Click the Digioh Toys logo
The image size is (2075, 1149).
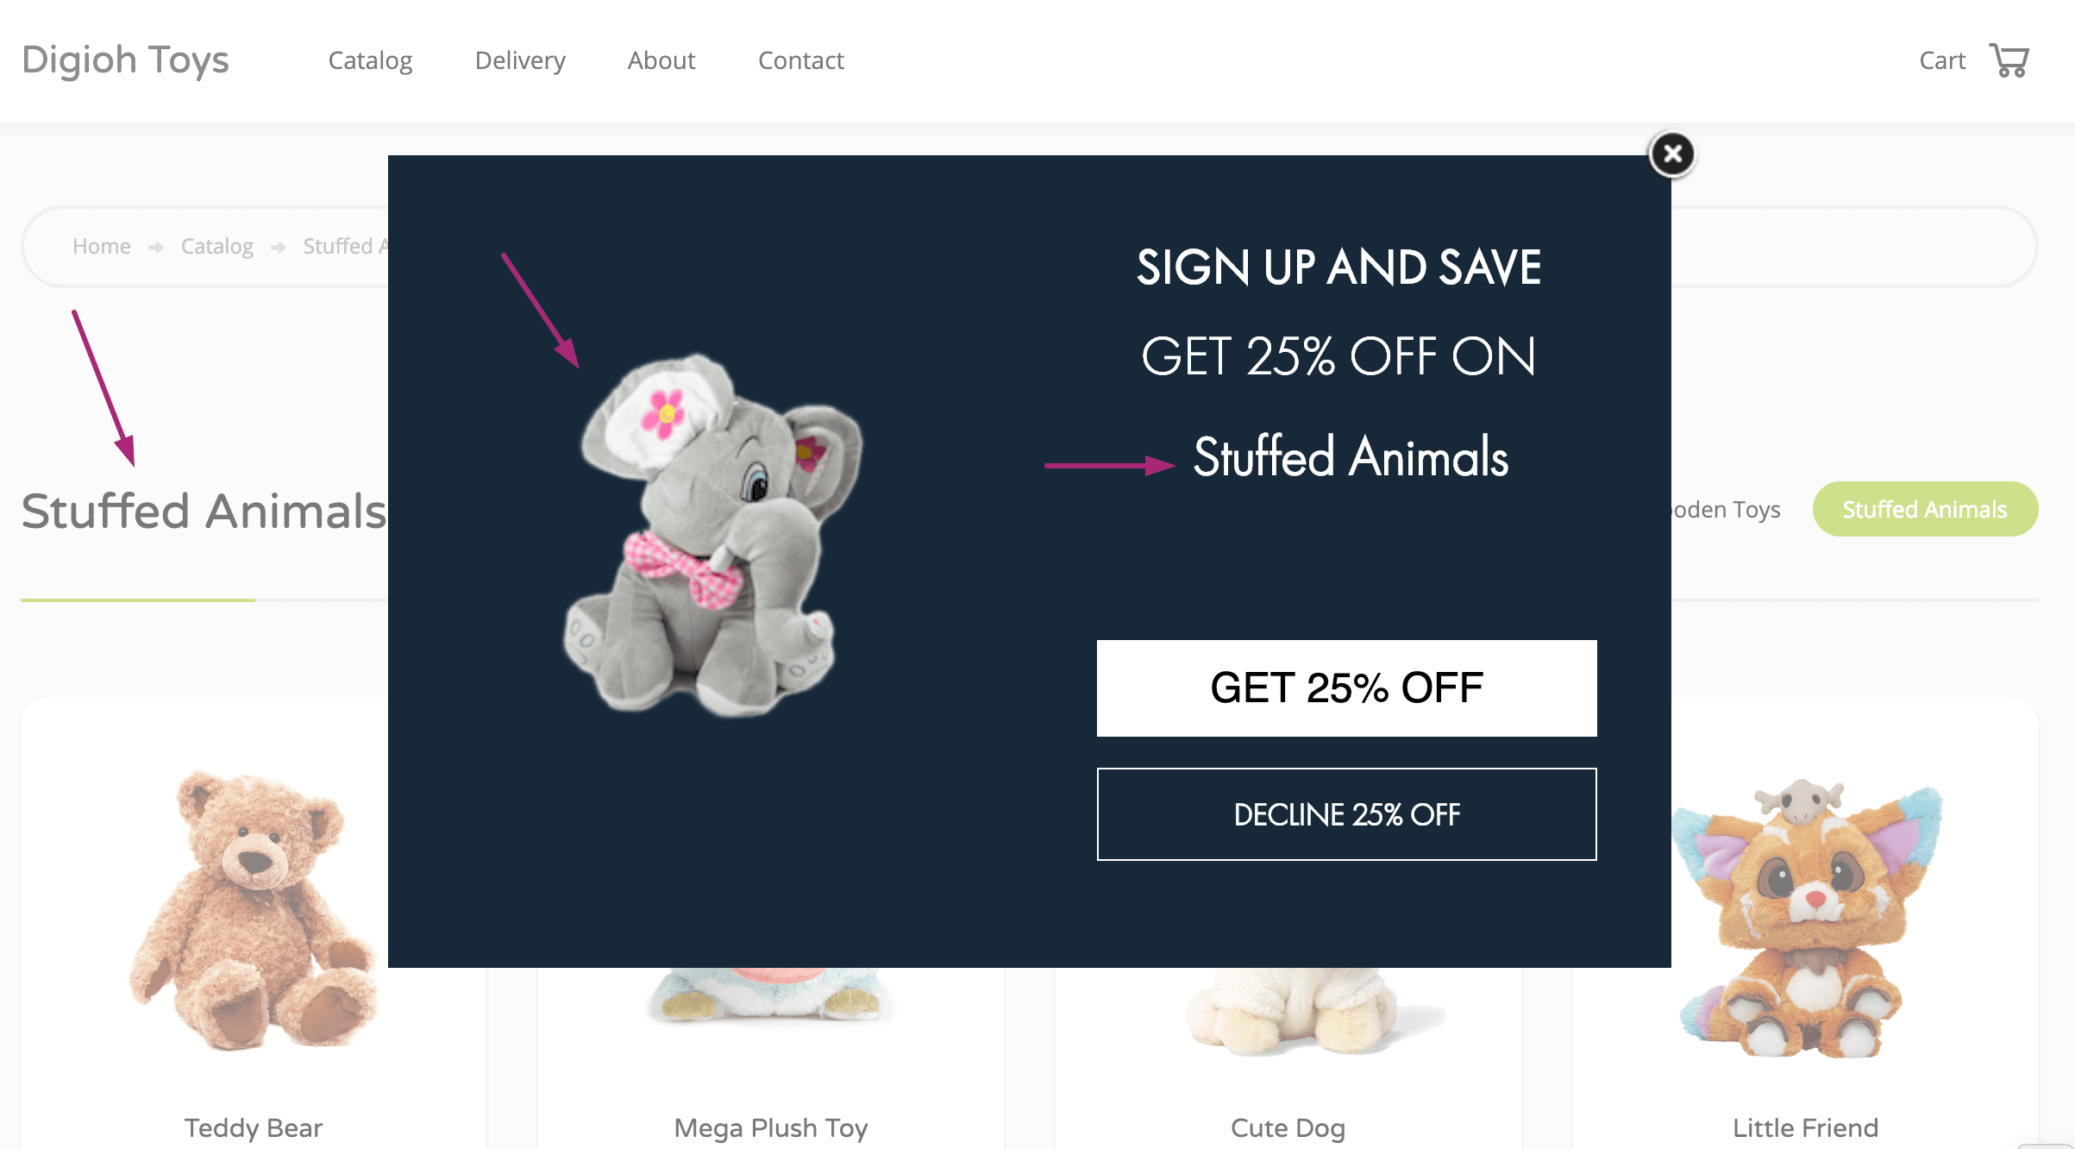click(125, 60)
